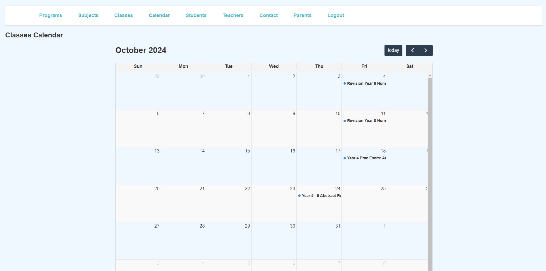
Task: Click the blue dot on the October 11 event
Action: (344, 121)
